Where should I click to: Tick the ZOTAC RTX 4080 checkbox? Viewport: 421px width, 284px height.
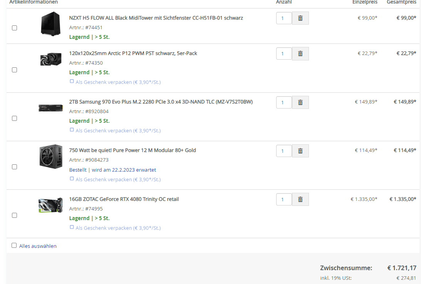click(15, 216)
